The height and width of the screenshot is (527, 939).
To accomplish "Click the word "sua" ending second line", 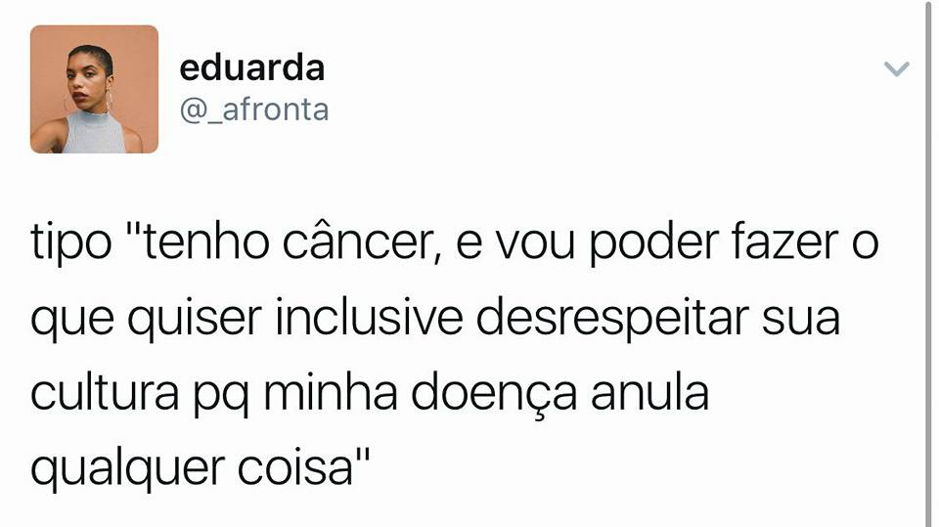I will pyautogui.click(x=801, y=321).
